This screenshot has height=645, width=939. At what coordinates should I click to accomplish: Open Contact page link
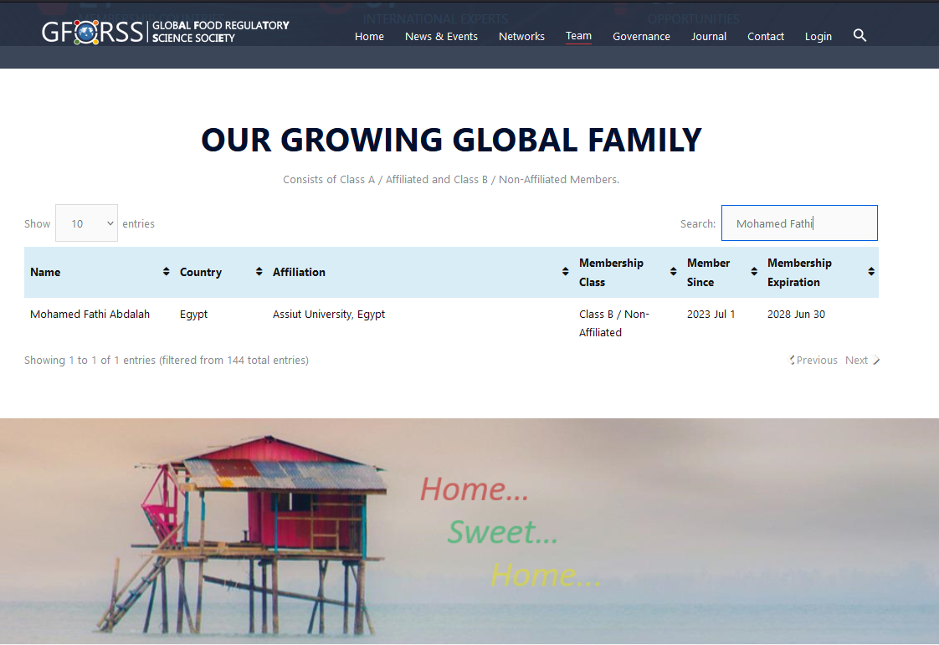pos(765,37)
